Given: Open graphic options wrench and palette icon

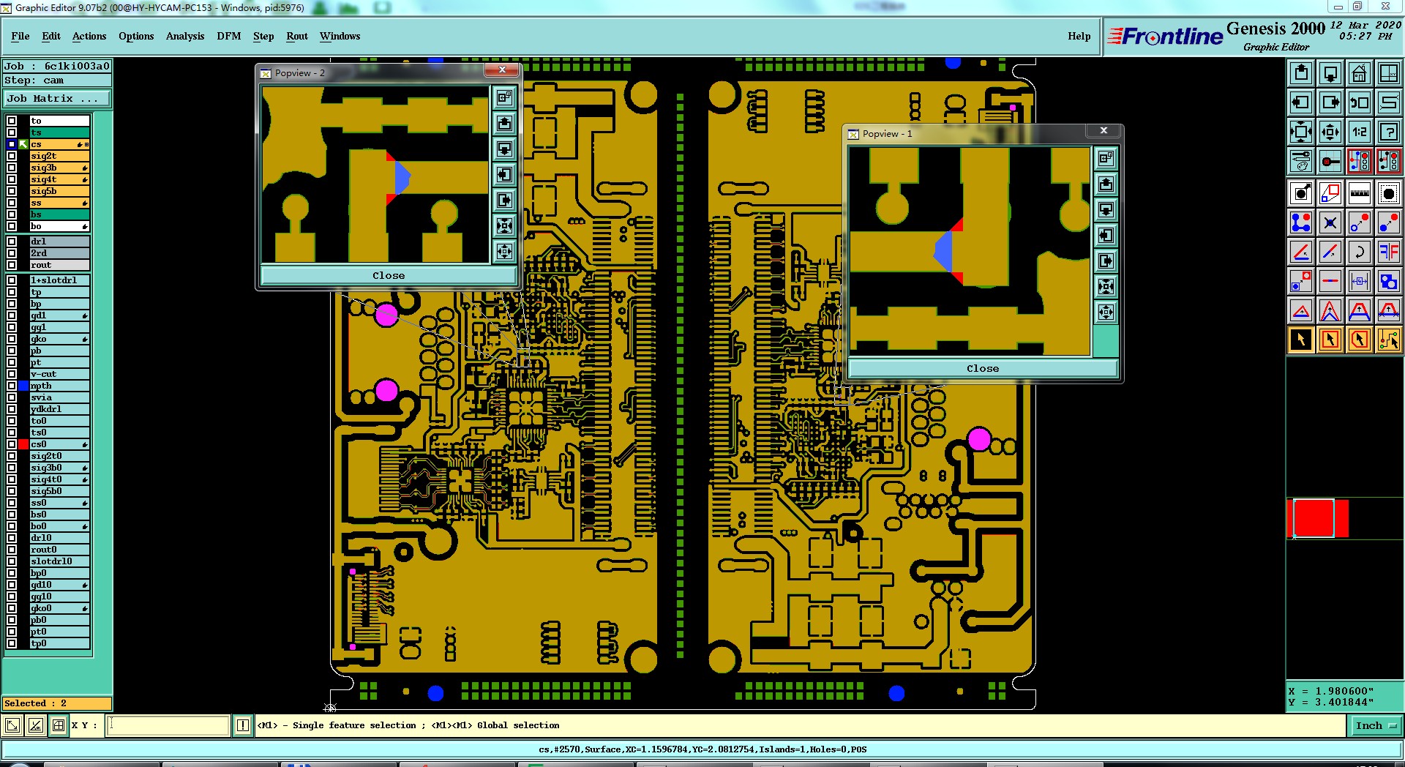Looking at the screenshot, I should tap(1301, 161).
